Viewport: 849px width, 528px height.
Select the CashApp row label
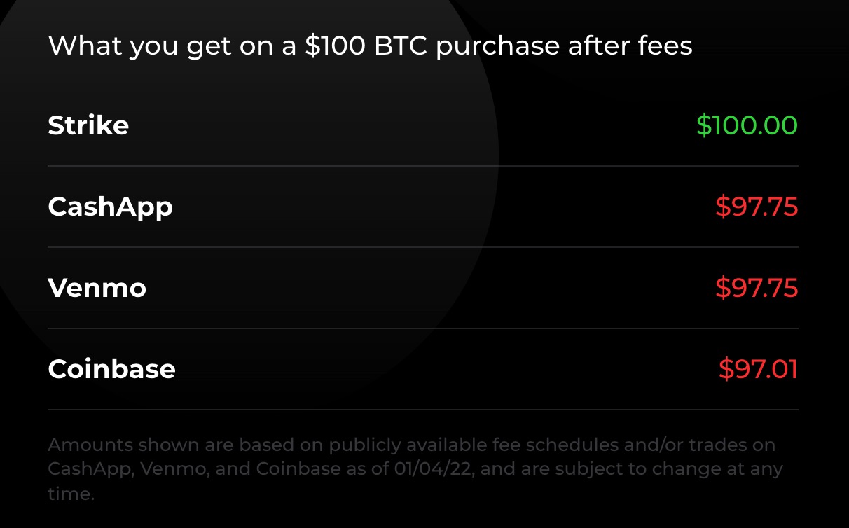coord(110,207)
